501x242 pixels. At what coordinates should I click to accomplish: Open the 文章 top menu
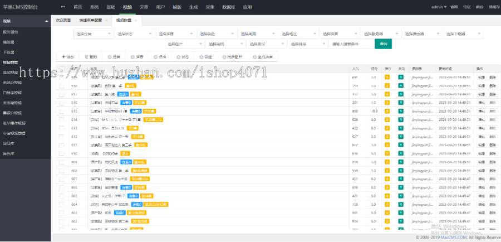[x=144, y=7]
